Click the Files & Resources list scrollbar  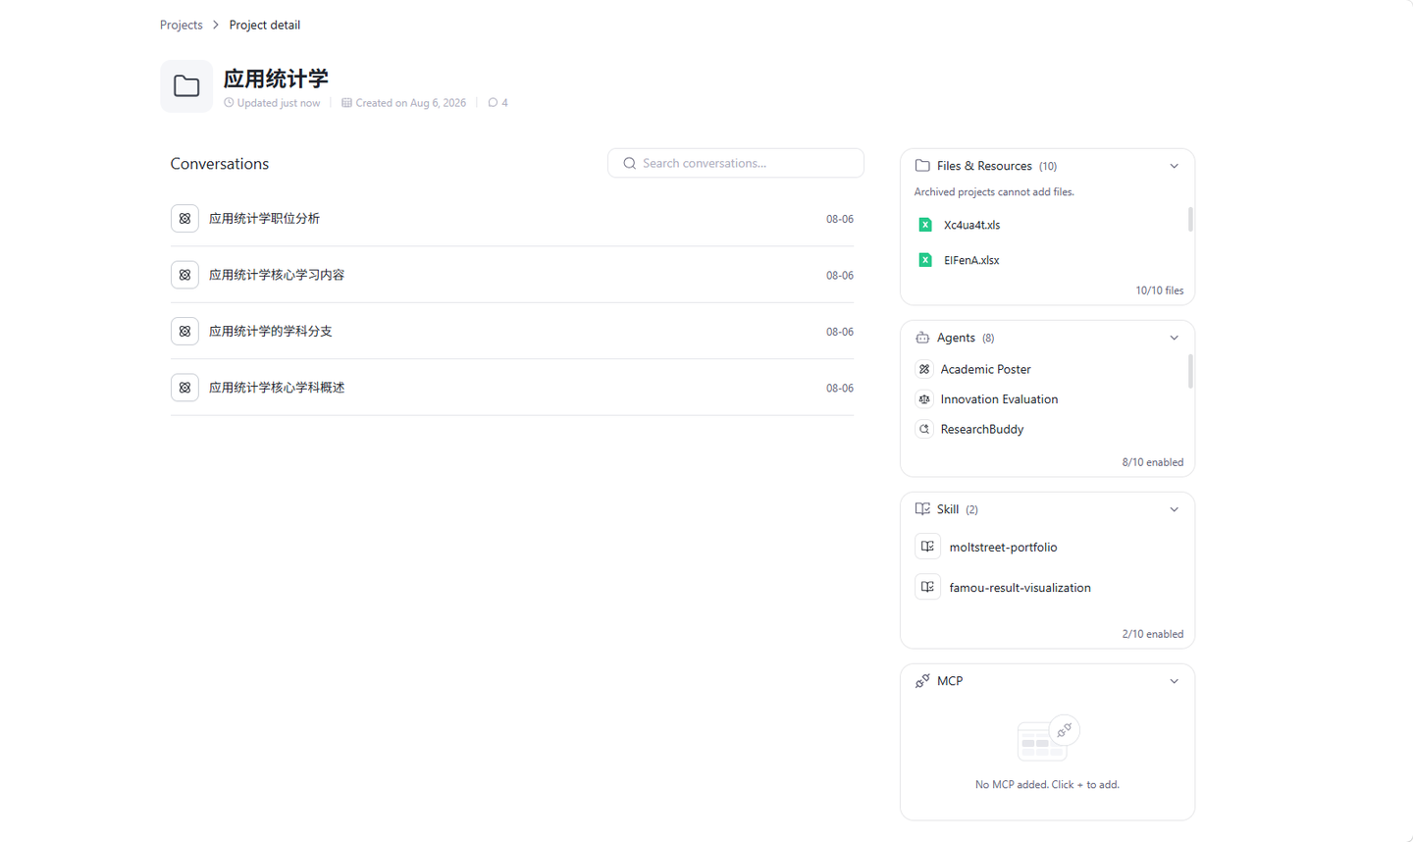[x=1190, y=219]
